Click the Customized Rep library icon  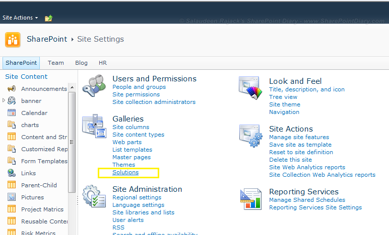pyautogui.click(x=12, y=149)
